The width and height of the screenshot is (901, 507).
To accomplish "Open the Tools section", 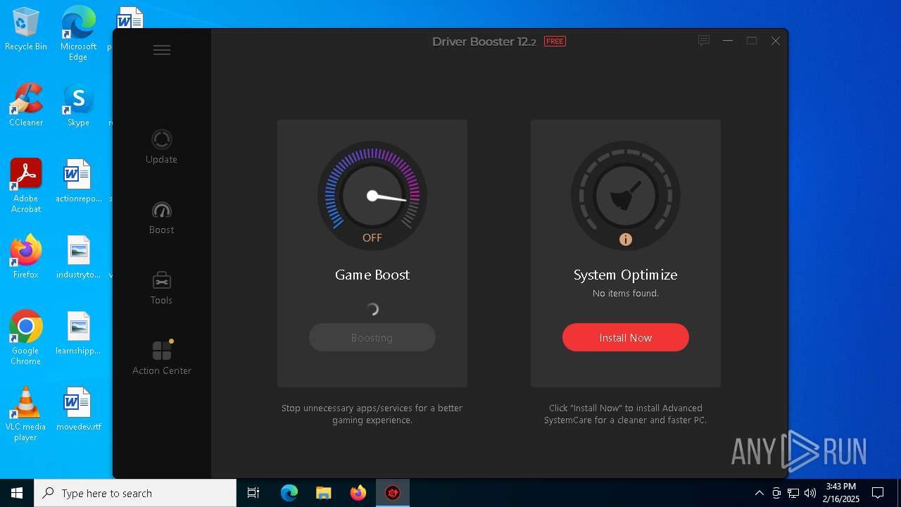I will pos(161,288).
